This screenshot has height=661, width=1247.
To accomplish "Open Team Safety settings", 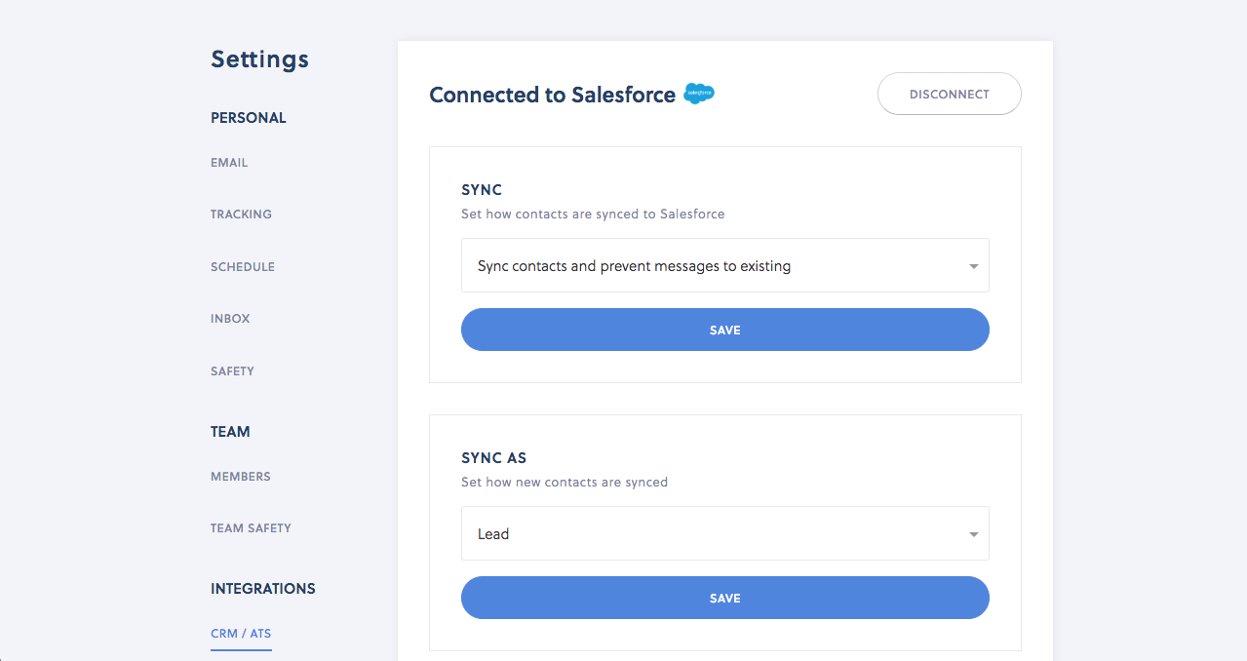I will coord(251,528).
